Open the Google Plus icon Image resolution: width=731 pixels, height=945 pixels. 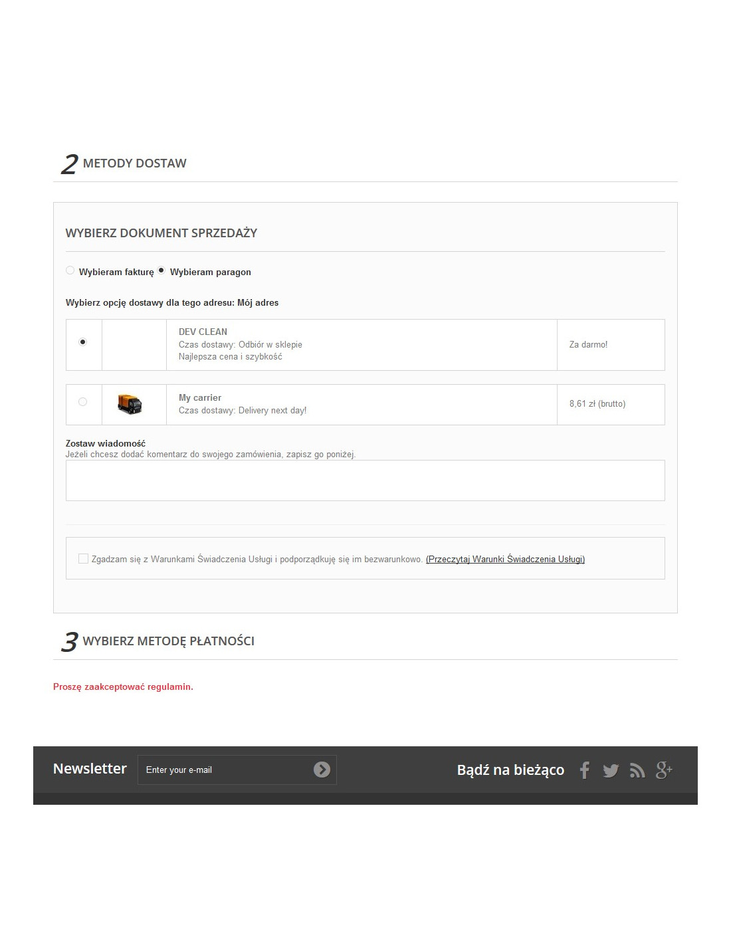(x=664, y=770)
